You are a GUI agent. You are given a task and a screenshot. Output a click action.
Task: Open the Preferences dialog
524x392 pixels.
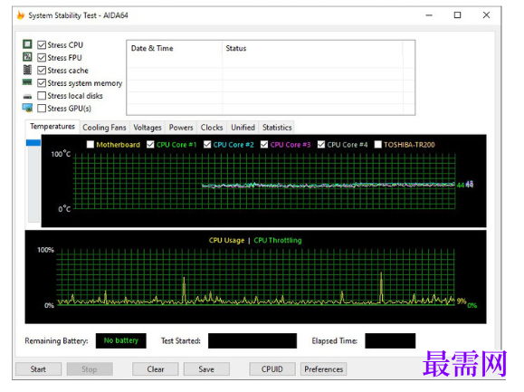[x=323, y=369]
